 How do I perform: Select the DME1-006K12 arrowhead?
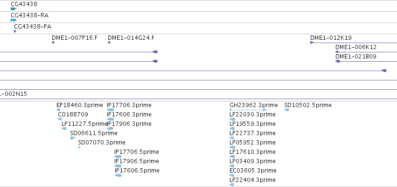337,52
